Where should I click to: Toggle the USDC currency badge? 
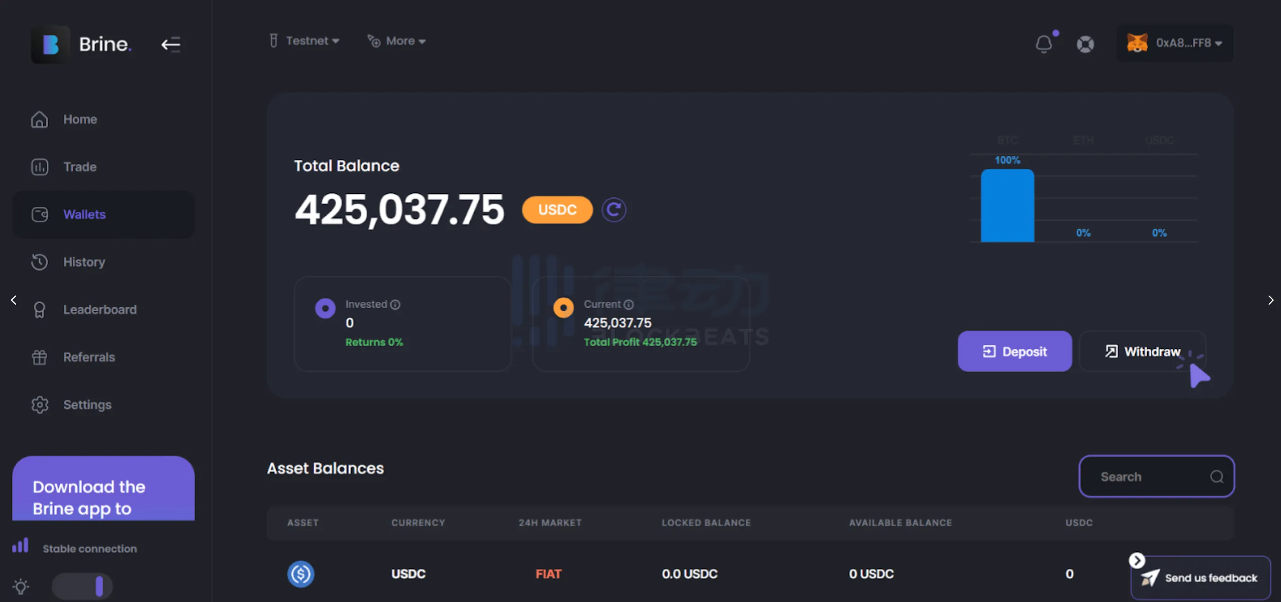point(557,209)
